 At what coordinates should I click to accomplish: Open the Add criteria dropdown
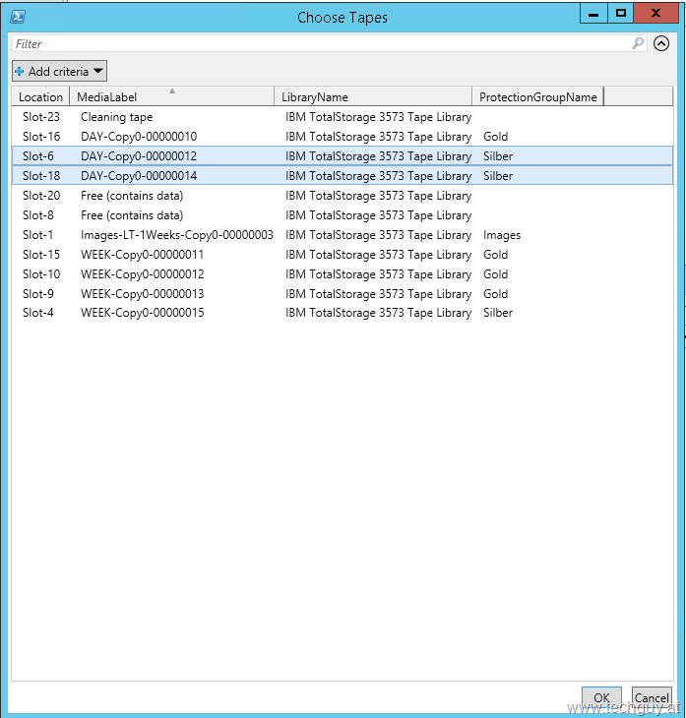[x=60, y=72]
